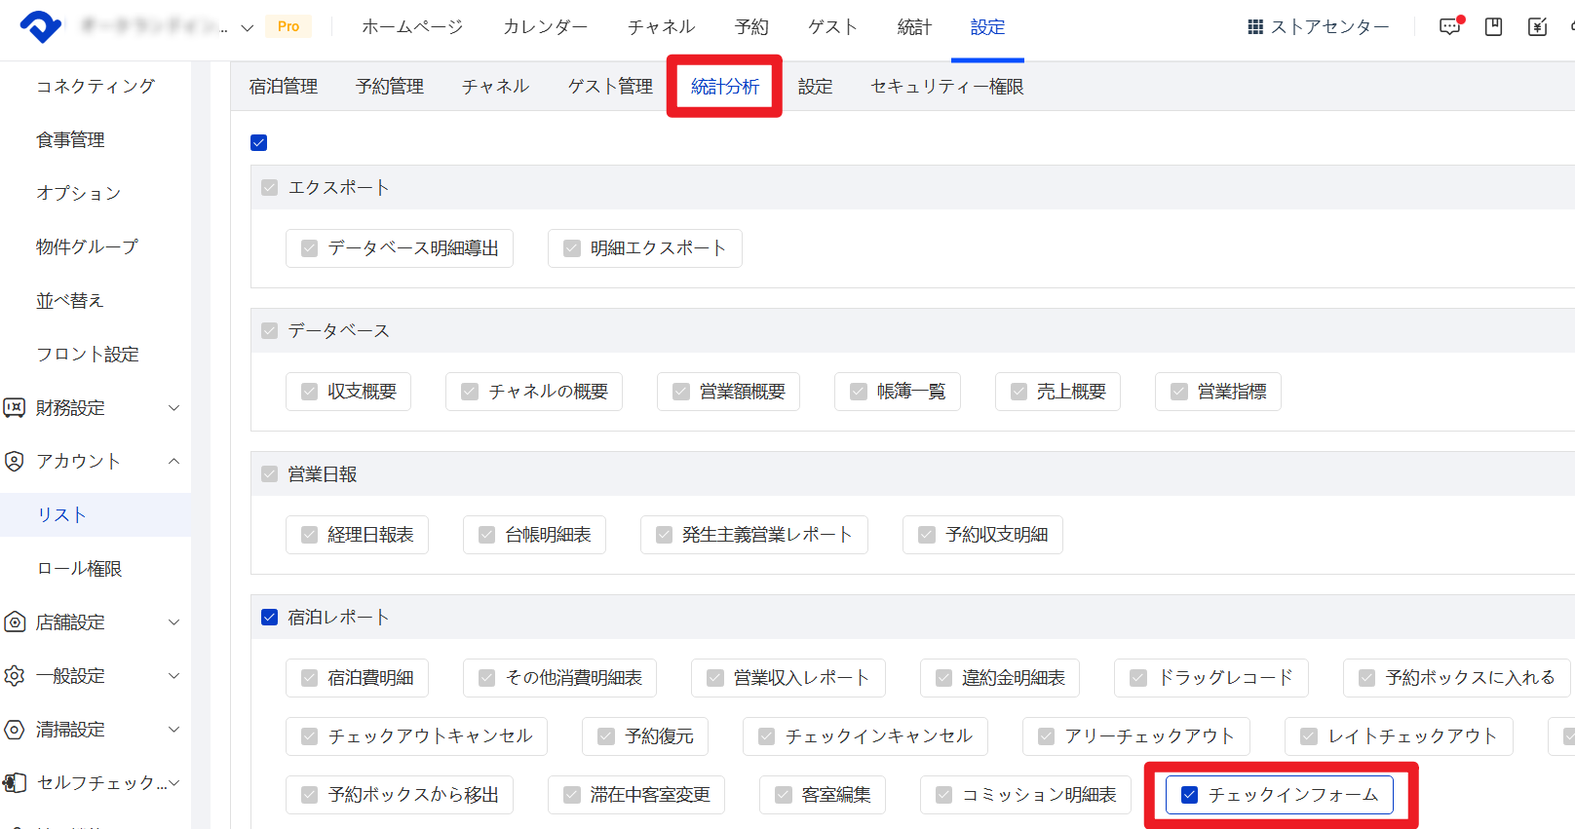This screenshot has width=1575, height=829.
Task: Select the セキュリティー権限 tab
Action: (x=946, y=87)
